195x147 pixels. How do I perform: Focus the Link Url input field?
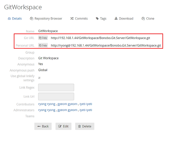(56, 96)
